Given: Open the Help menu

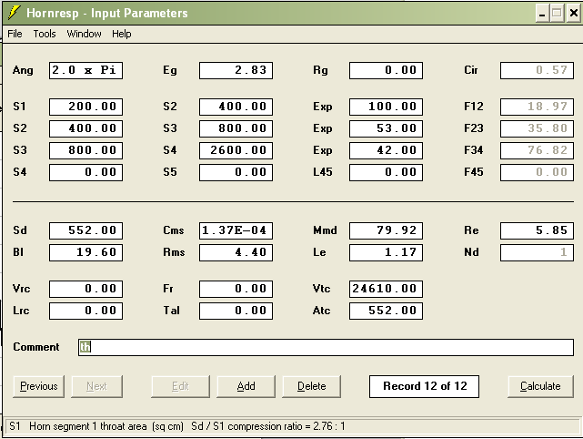Looking at the screenshot, I should (122, 34).
